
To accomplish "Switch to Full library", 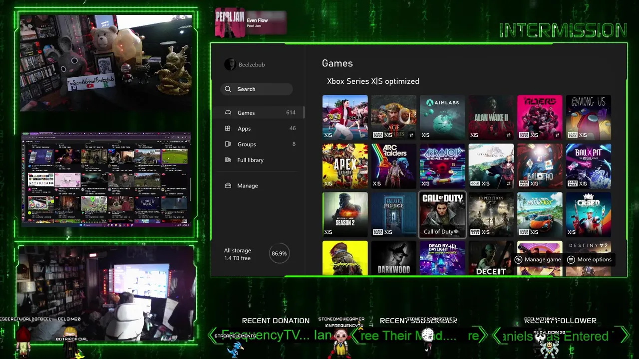I will point(261,160).
